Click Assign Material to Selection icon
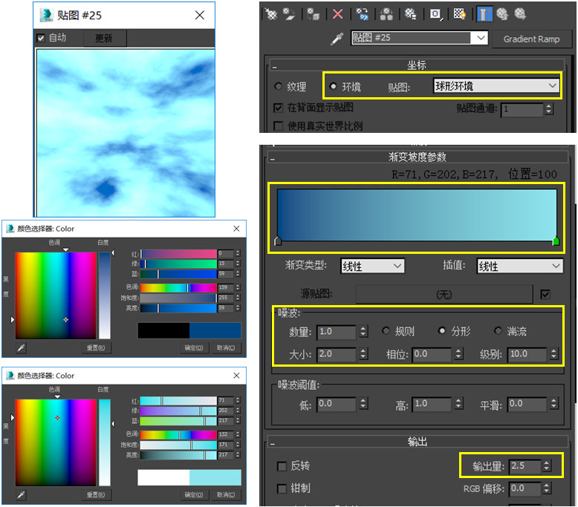 (314, 14)
